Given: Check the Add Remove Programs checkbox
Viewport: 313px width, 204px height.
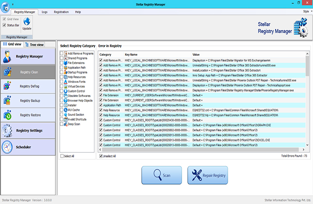Looking at the screenshot, I should point(62,53).
